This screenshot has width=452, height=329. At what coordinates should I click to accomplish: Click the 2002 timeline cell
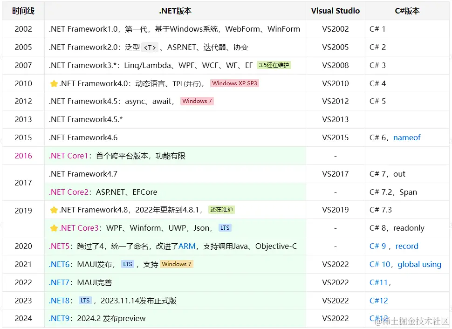[23, 29]
